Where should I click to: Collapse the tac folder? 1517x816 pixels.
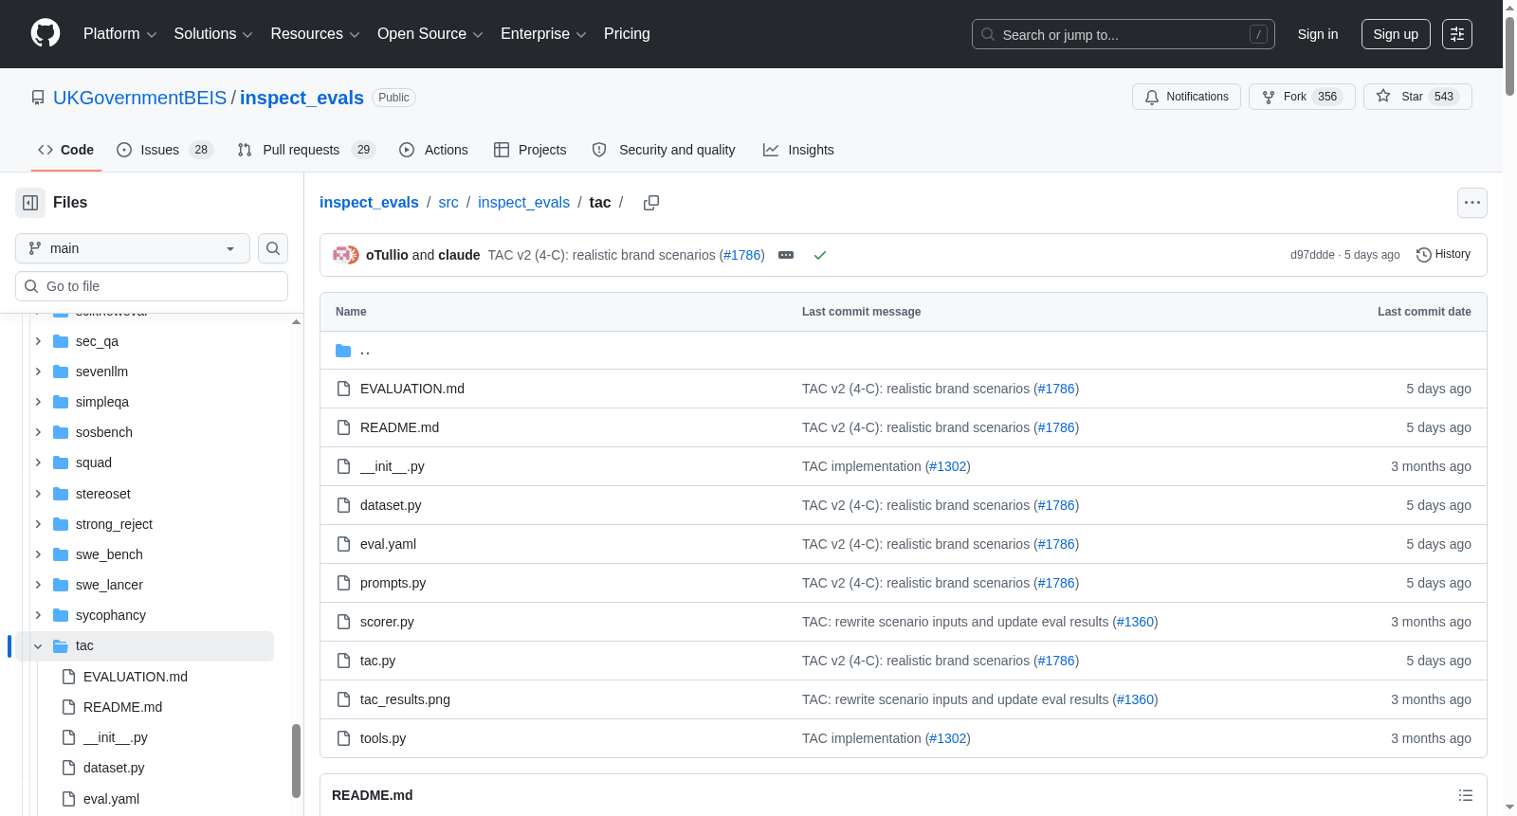point(38,646)
